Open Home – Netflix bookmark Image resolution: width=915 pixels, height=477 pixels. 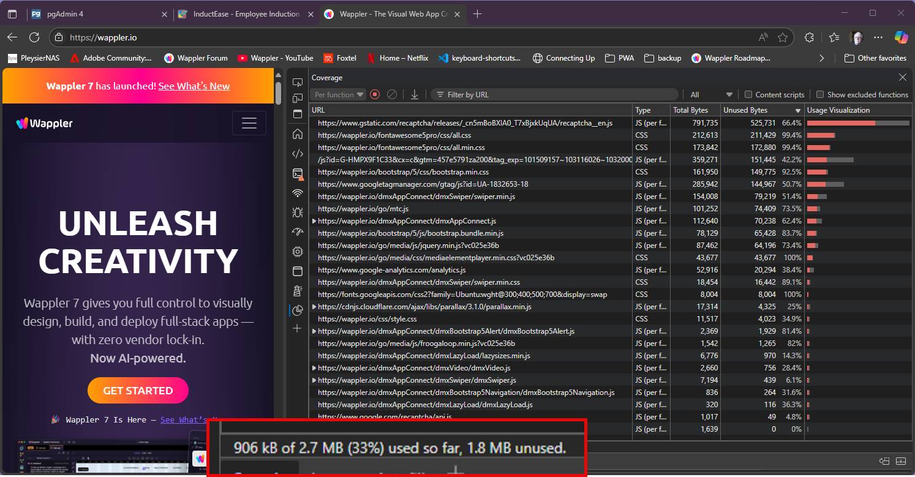(x=397, y=58)
